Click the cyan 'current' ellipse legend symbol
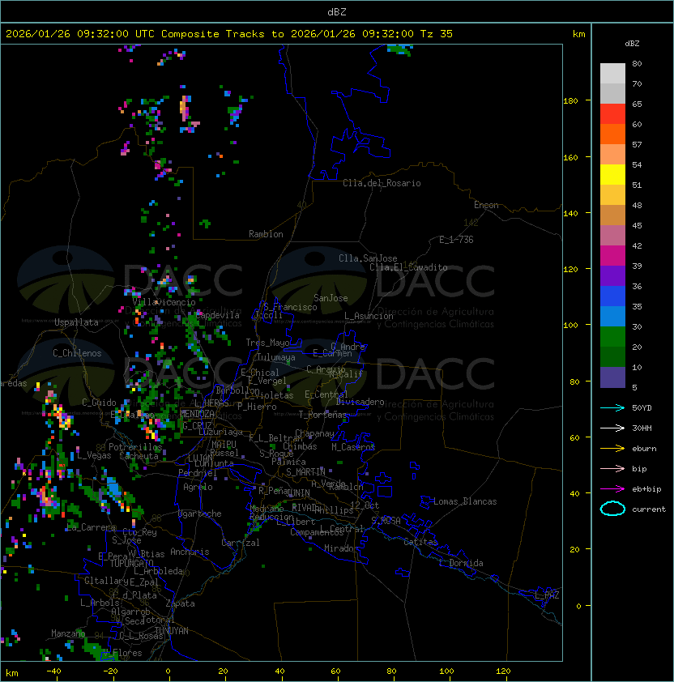 612,509
